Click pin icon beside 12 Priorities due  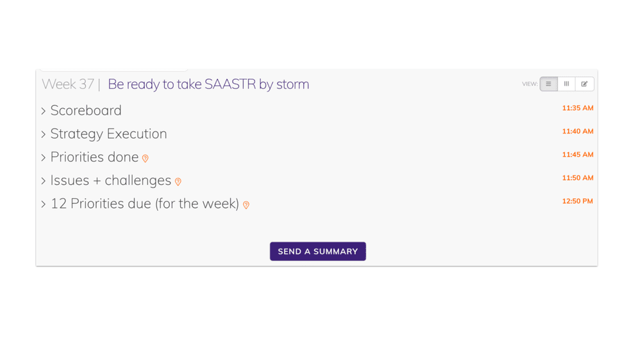click(x=246, y=205)
